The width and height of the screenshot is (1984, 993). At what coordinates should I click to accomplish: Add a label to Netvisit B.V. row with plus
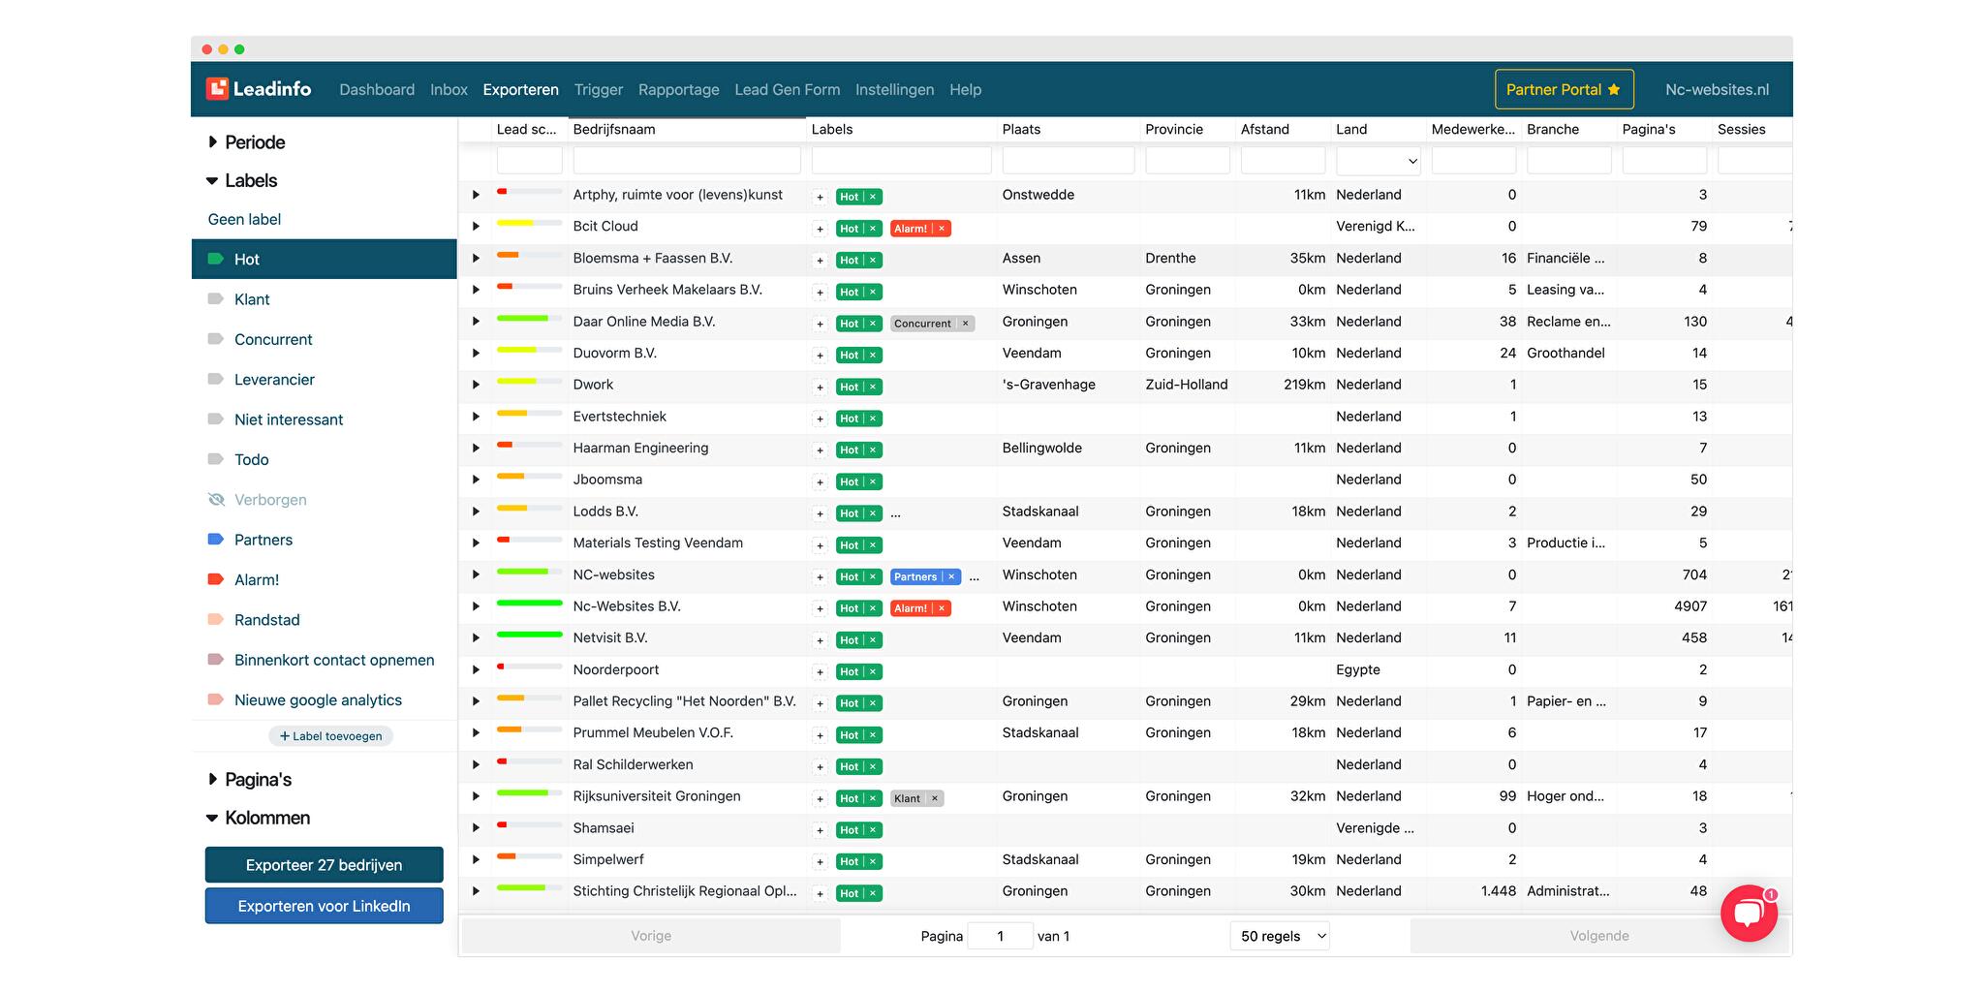click(820, 640)
